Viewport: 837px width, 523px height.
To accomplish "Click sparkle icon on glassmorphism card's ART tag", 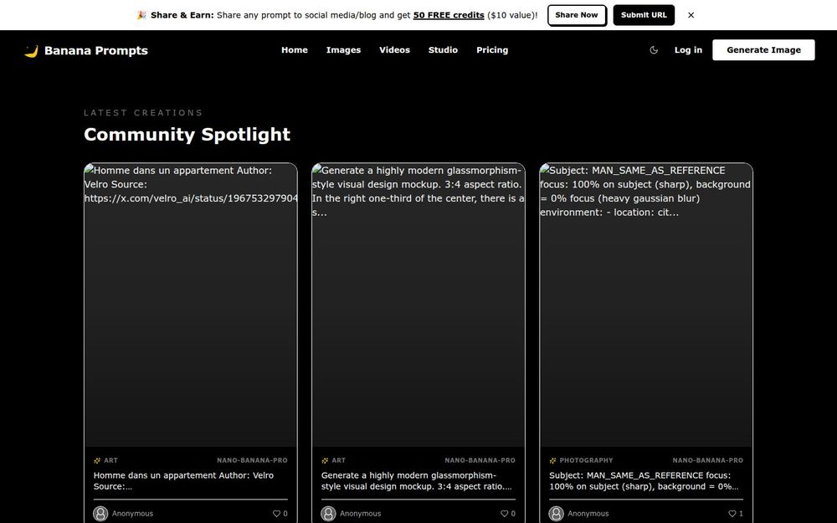I will click(325, 460).
